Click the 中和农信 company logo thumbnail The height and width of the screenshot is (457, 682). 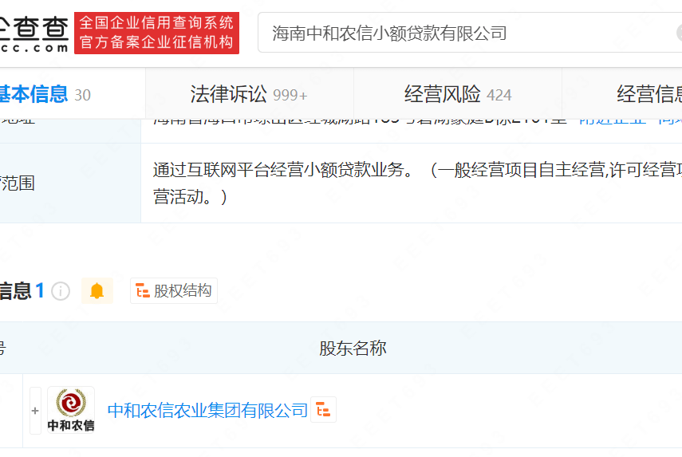click(70, 410)
